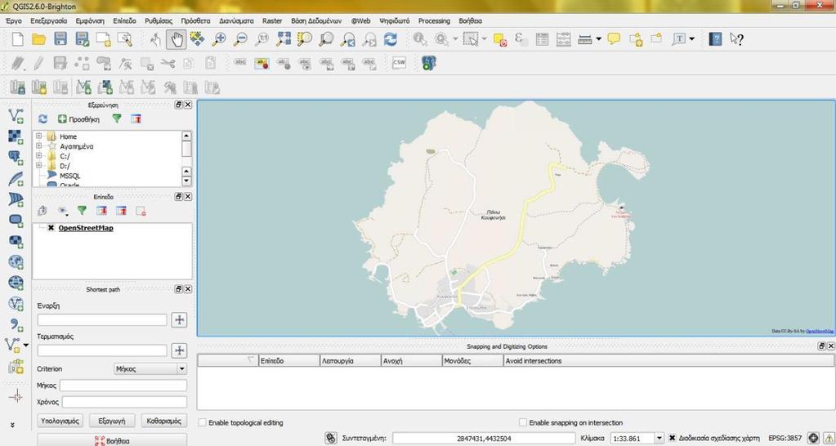The width and height of the screenshot is (836, 446).
Task: Open the Επίπεδο menu
Action: tap(124, 20)
